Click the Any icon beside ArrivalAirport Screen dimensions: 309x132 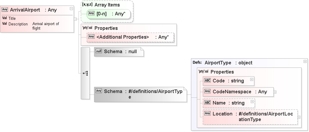point(5,9)
